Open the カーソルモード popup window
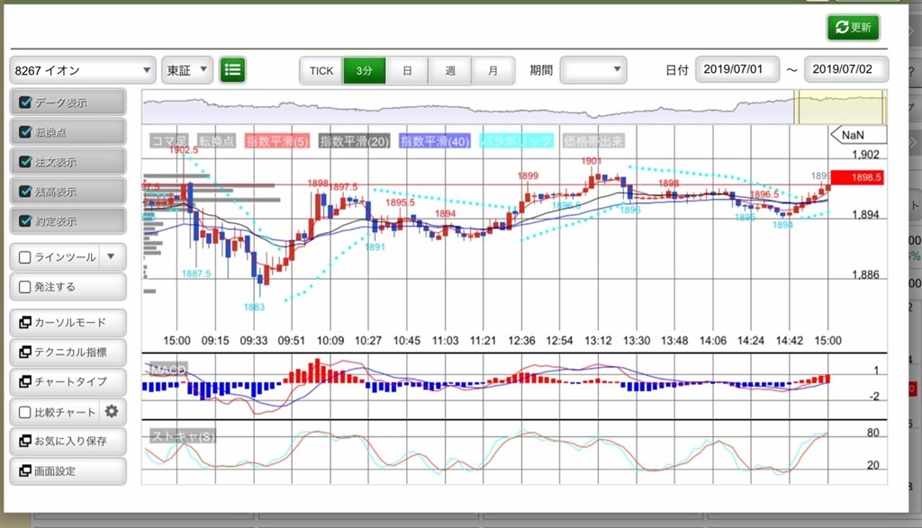This screenshot has height=528, width=922. (68, 322)
